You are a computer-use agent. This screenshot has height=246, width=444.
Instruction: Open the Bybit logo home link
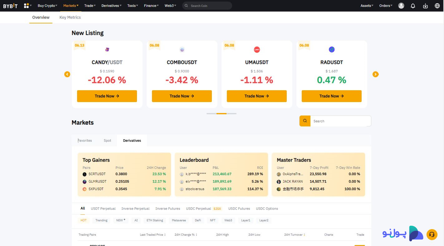coord(10,6)
